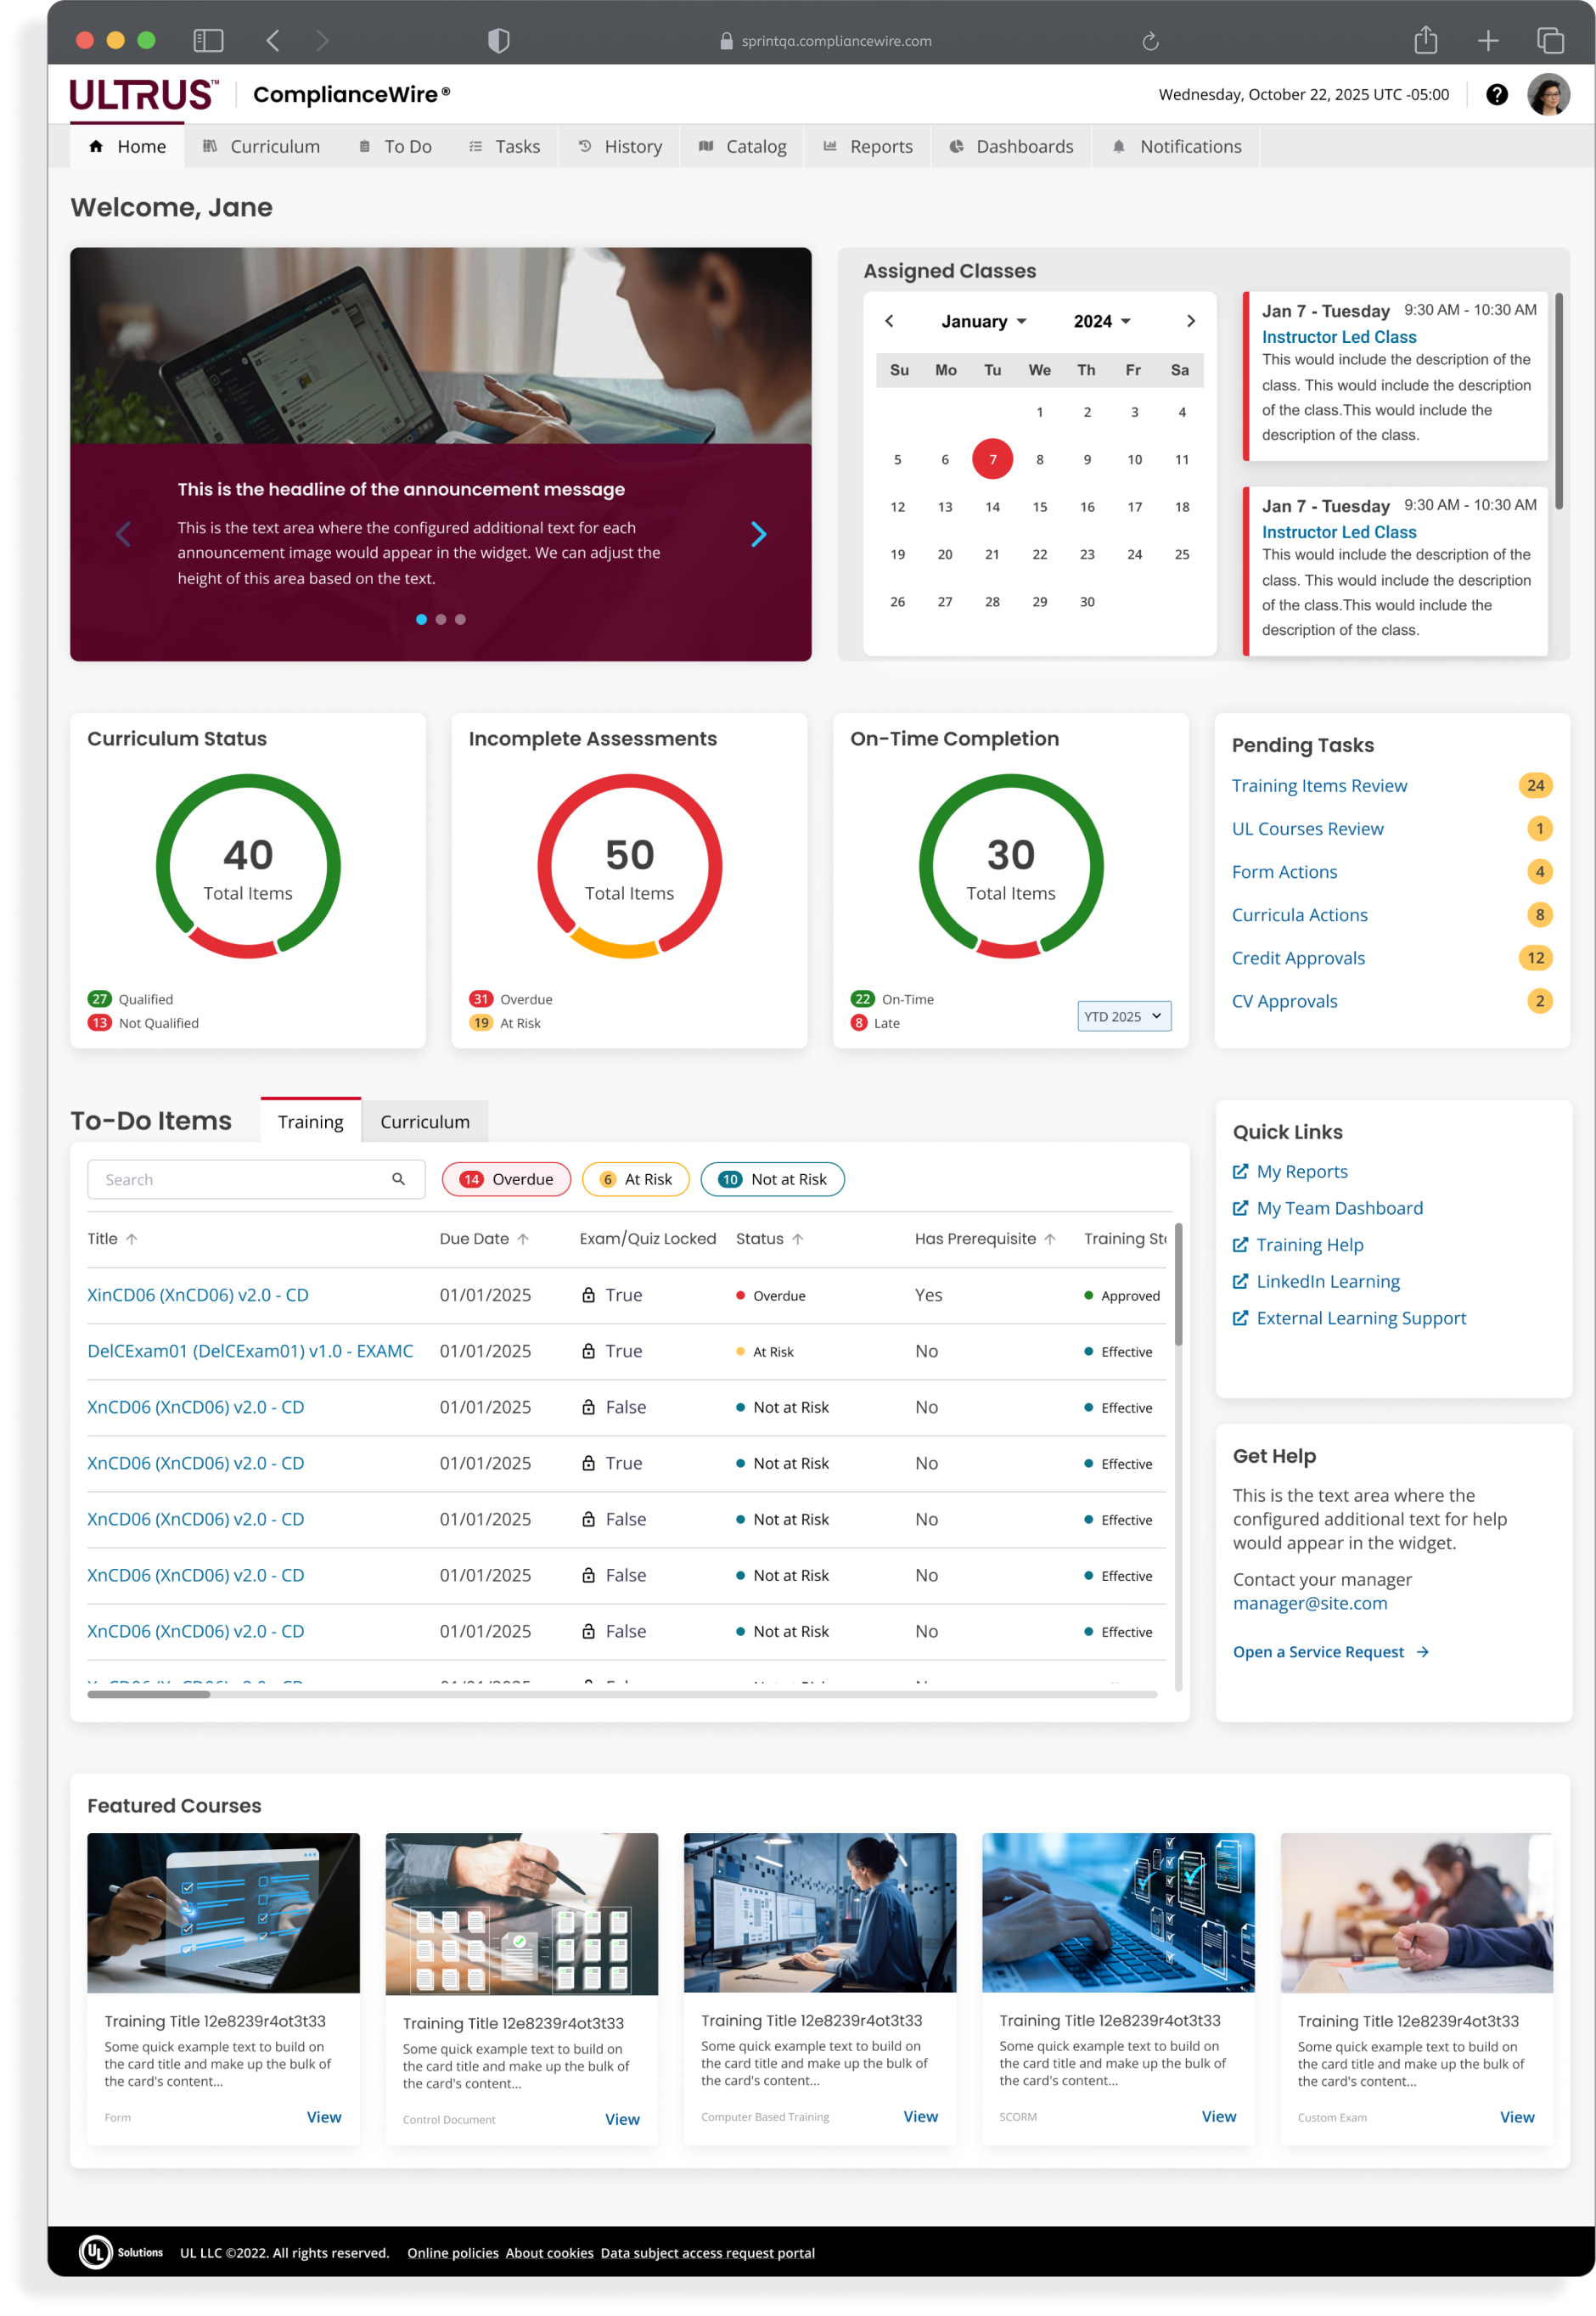Open the user profile avatar

coord(1548,94)
